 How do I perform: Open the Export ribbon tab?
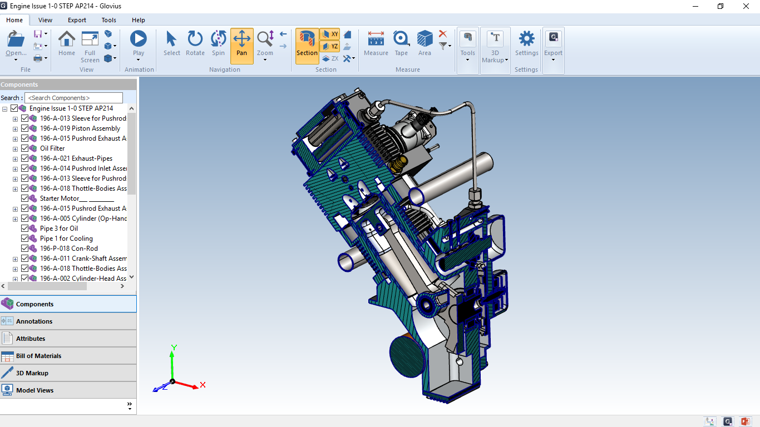77,20
